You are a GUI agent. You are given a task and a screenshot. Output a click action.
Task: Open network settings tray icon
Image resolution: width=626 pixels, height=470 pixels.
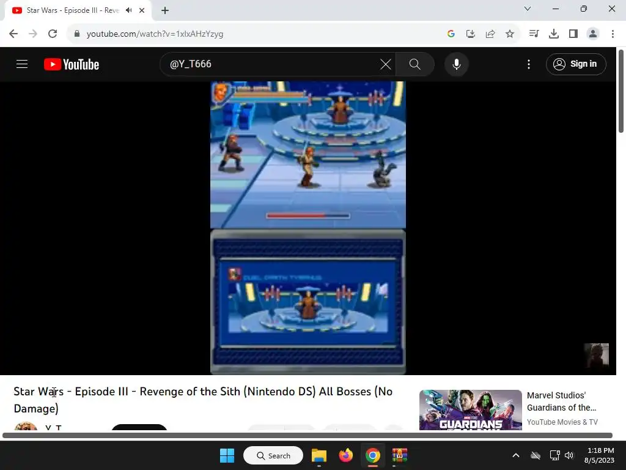pyautogui.click(x=554, y=455)
